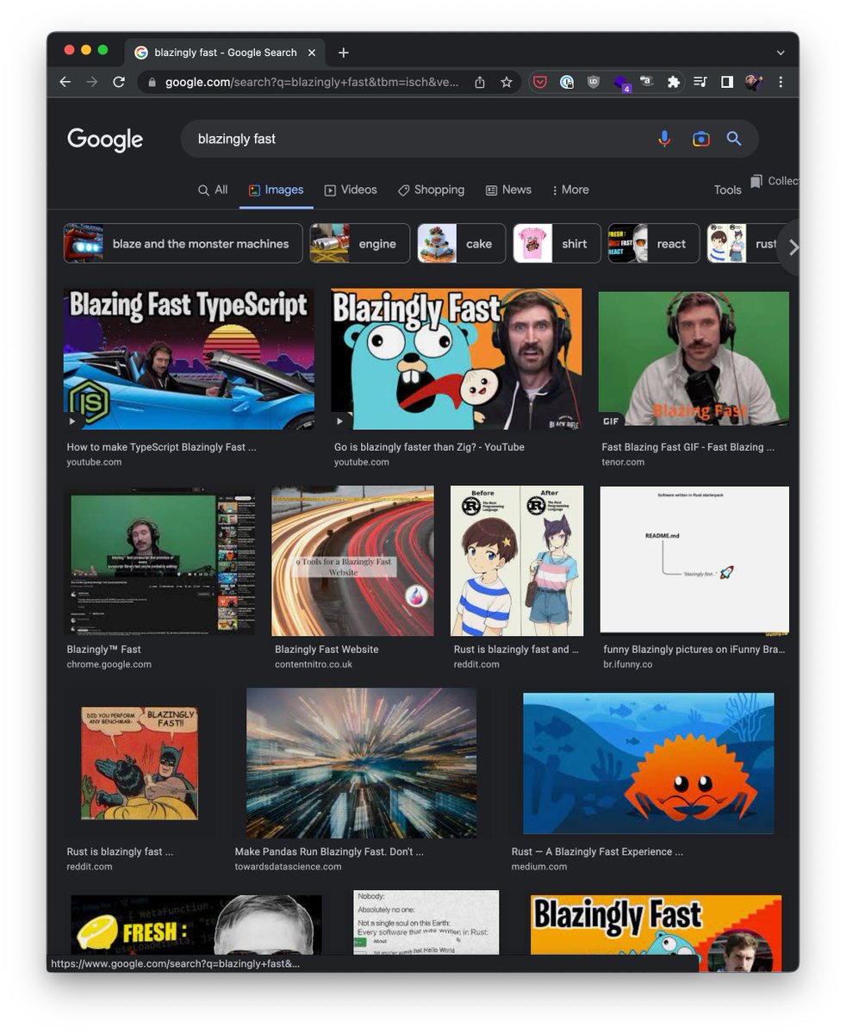Open the Blazing Fast TypeScript thumbnail

(189, 359)
